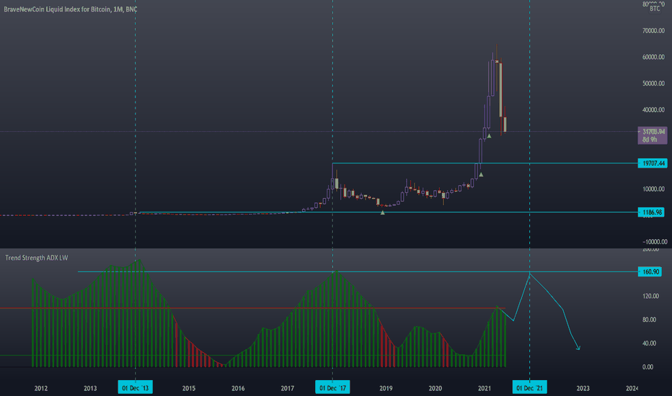
Task: Click the 60000.00 price axis value
Action: 653,57
